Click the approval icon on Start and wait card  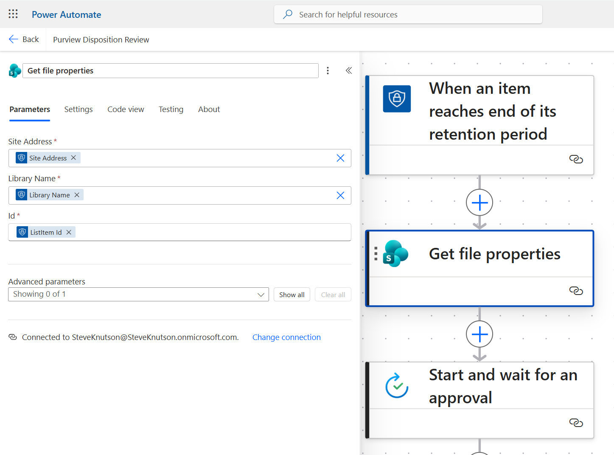(397, 386)
